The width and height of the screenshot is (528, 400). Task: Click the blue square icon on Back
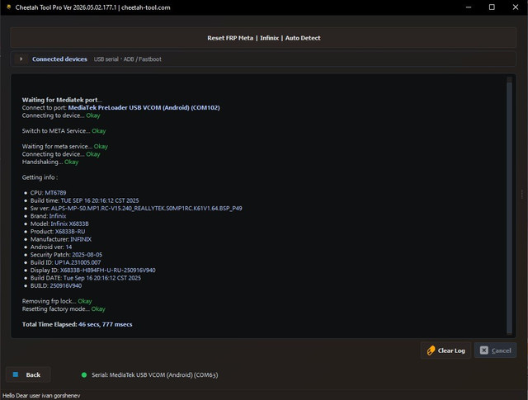[x=16, y=374]
